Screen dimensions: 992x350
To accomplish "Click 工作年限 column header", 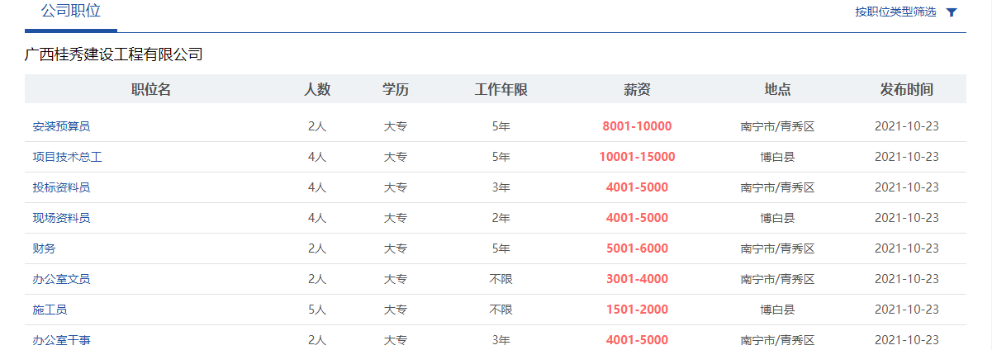I will (501, 89).
